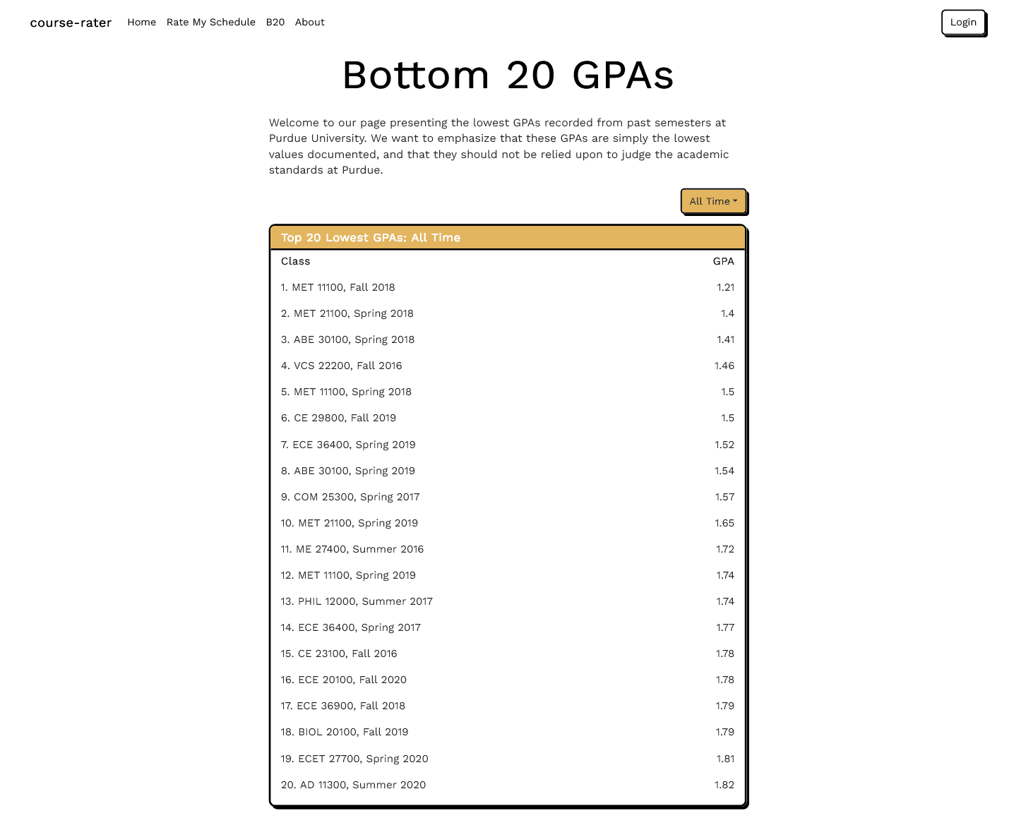Select row PHIL 12000, Summer 2017
This screenshot has height=813, width=1009.
(508, 601)
